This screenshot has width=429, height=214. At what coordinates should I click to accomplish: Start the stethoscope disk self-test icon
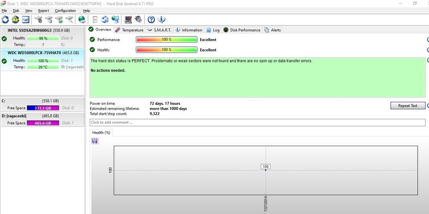click(39, 19)
